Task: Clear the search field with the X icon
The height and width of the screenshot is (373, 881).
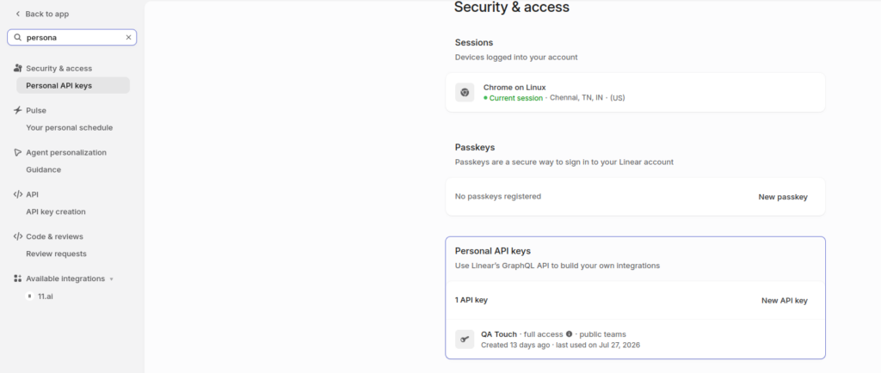Action: click(128, 38)
